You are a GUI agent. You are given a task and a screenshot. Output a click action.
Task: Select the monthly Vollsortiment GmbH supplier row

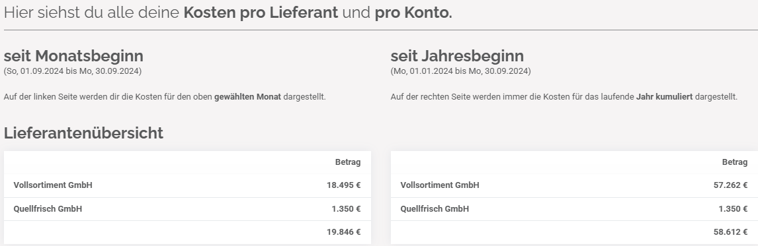[187, 185]
